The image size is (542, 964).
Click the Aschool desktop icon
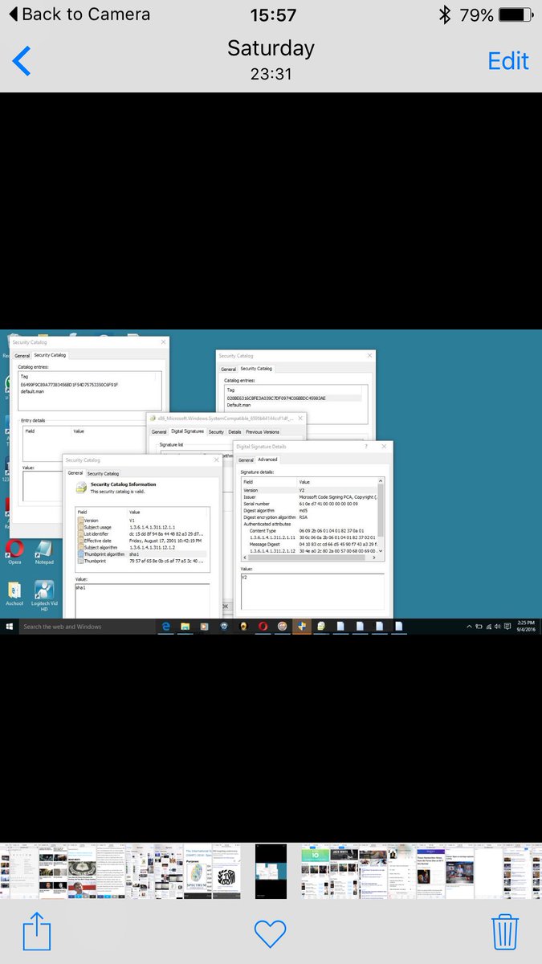click(14, 594)
